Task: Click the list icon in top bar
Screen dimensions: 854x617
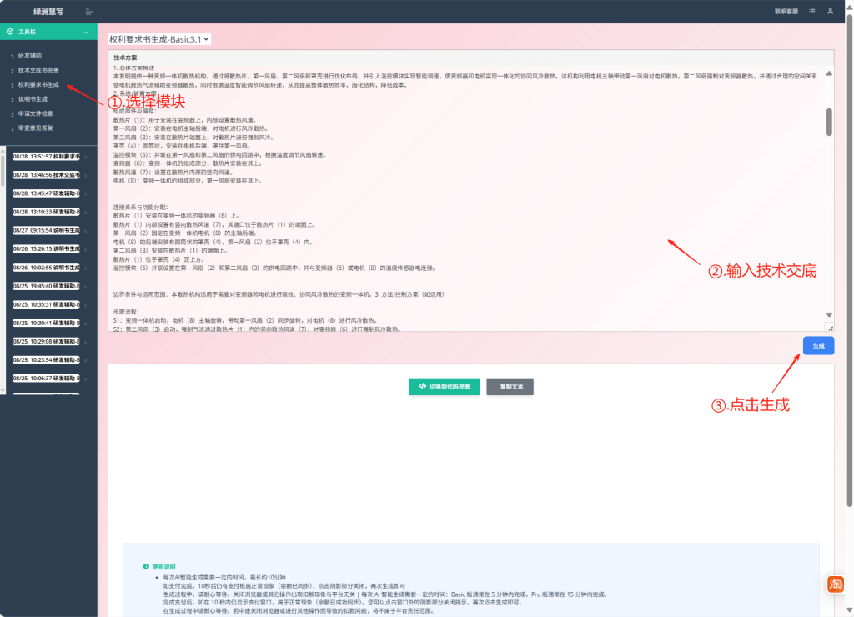Action: click(811, 12)
